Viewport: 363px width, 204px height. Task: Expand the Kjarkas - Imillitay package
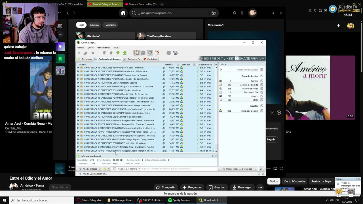78,90
